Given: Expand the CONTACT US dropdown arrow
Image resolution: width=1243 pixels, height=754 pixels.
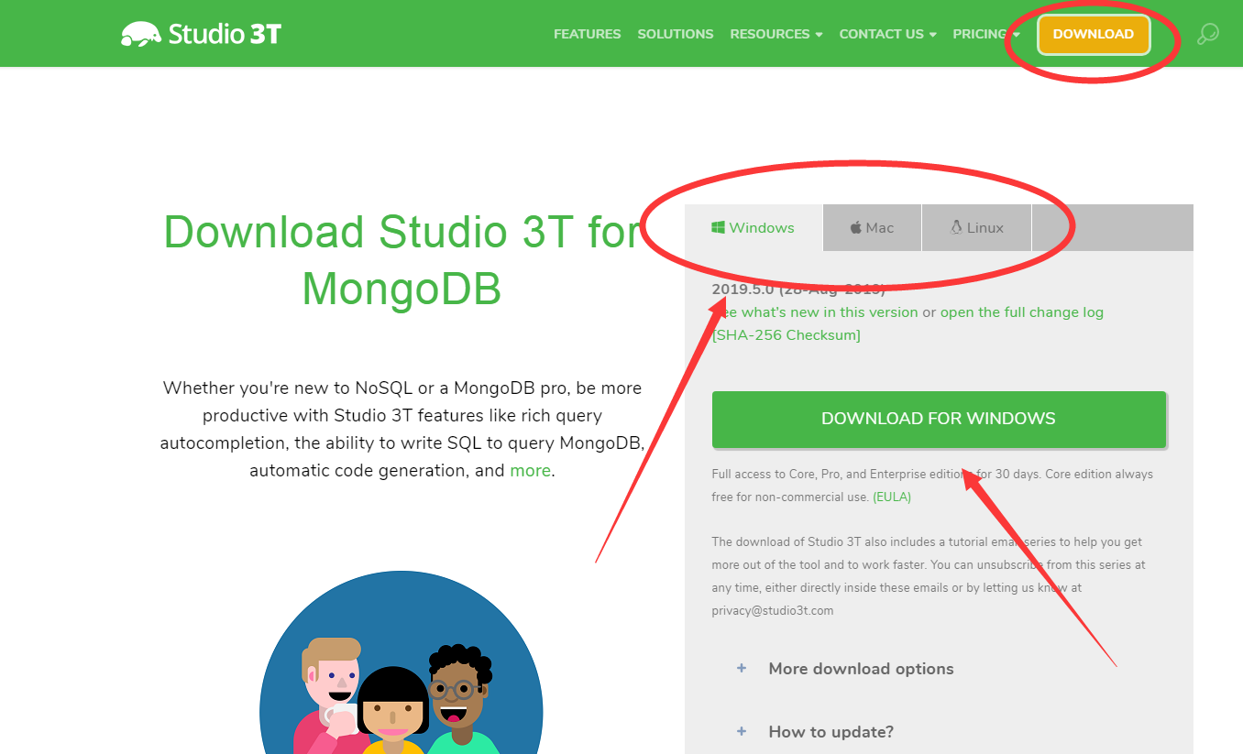Looking at the screenshot, I should pyautogui.click(x=933, y=34).
